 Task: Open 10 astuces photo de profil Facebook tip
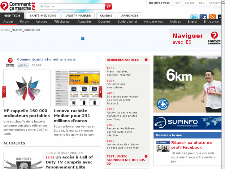122,100
